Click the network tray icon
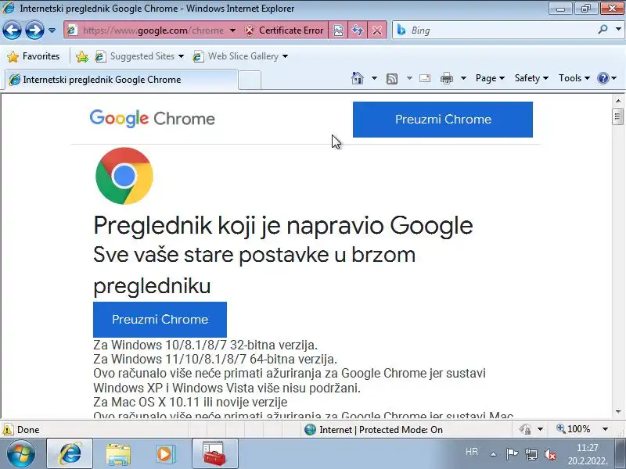626x469 pixels. (531, 454)
